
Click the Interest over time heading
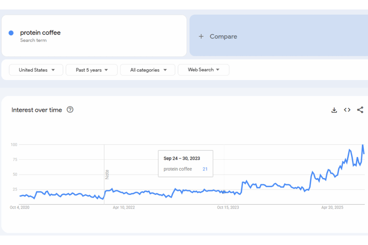tap(37, 110)
